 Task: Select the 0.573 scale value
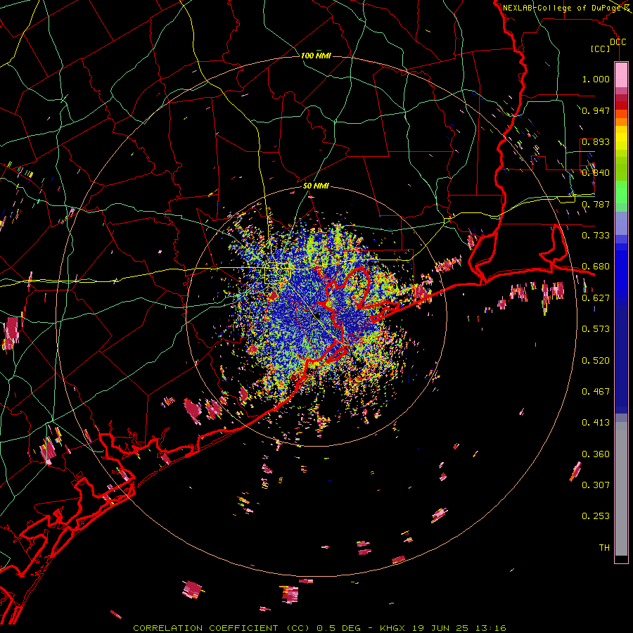pyautogui.click(x=596, y=329)
